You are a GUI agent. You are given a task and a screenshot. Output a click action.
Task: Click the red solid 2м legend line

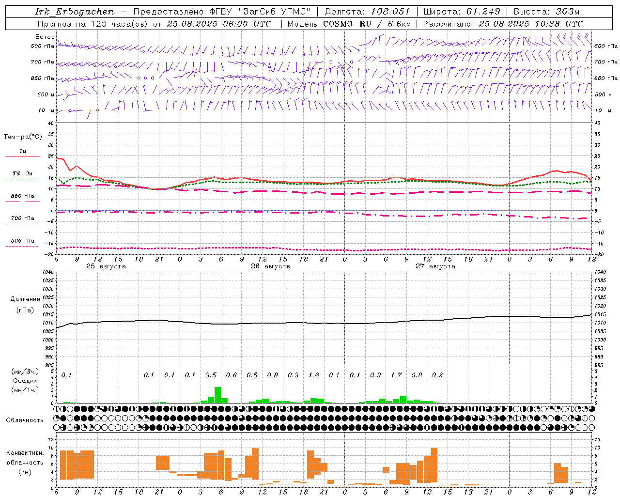click(23, 157)
